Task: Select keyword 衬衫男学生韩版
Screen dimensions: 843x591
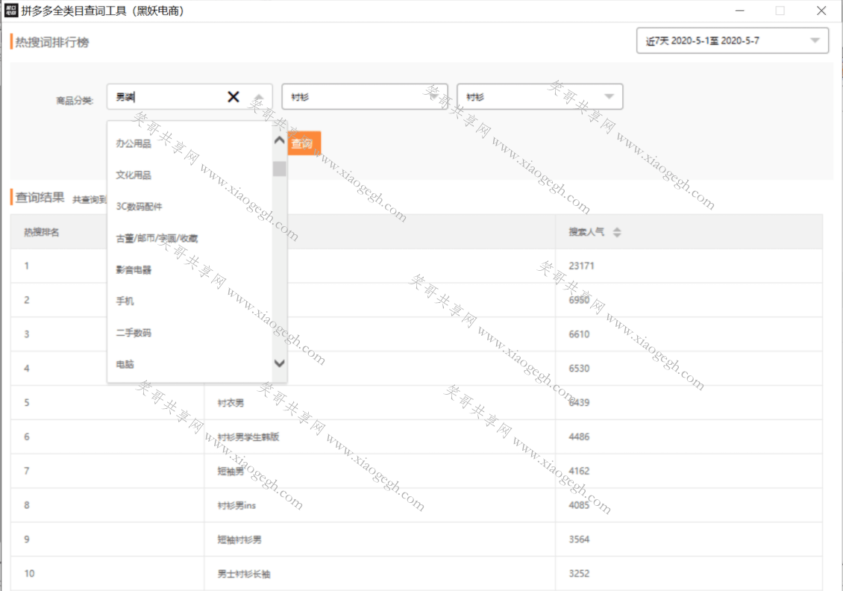Action: tap(248, 437)
